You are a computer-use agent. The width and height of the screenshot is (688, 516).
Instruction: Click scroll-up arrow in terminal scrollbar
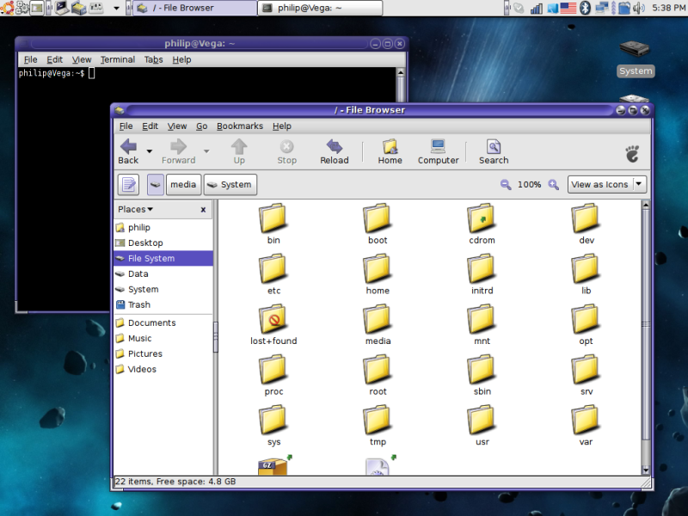[400, 72]
